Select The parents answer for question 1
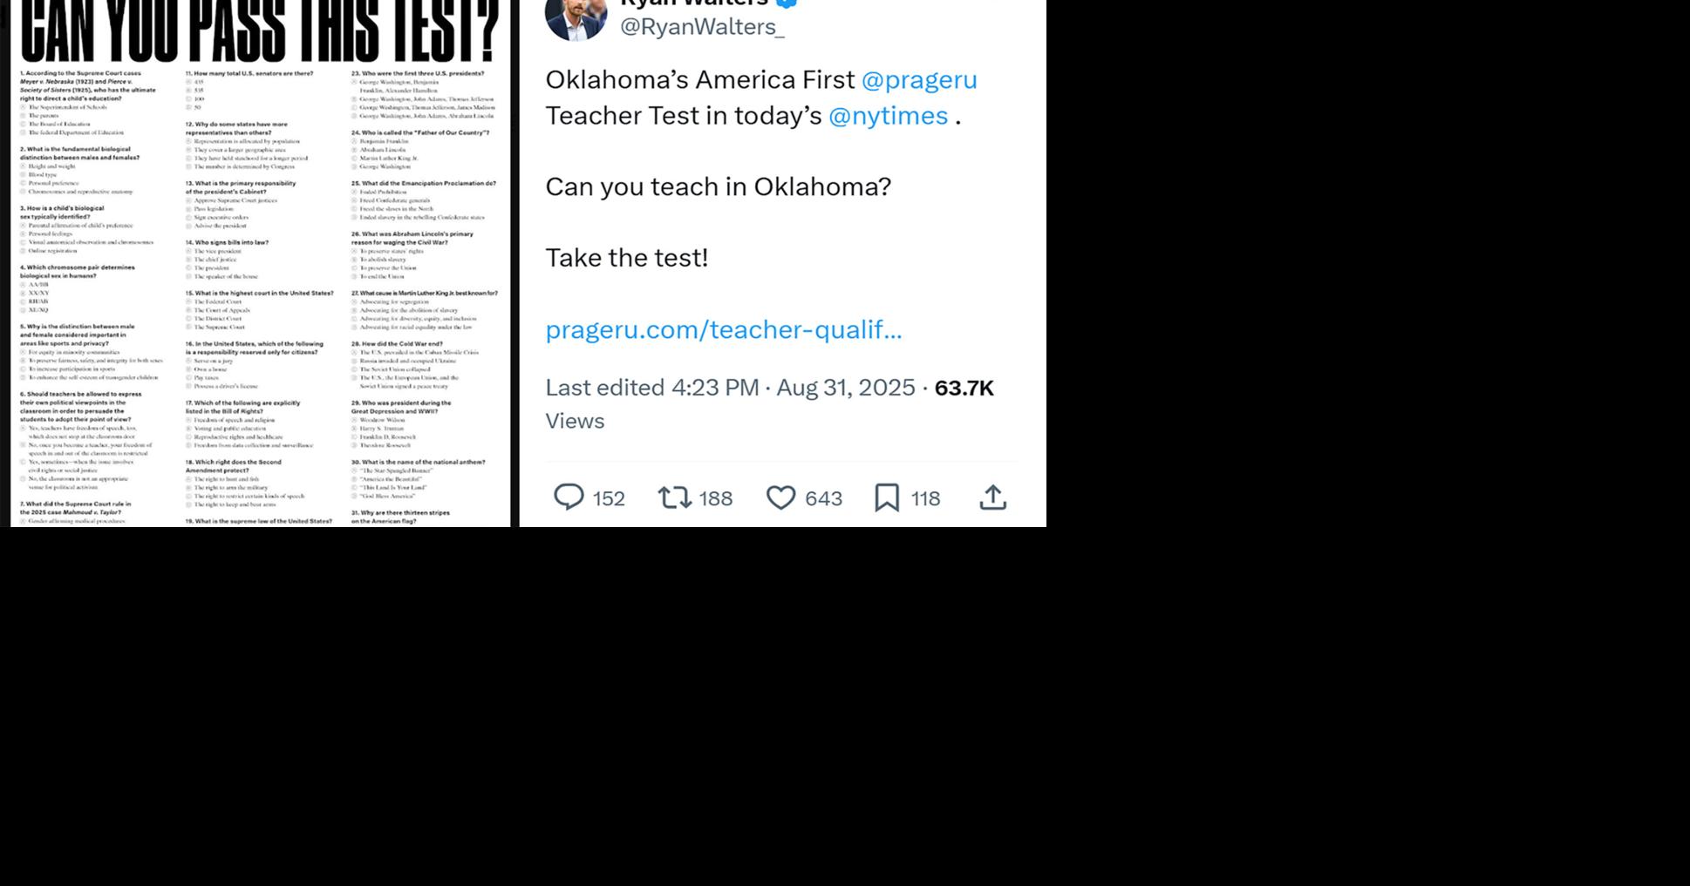1690x886 pixels. click(39, 115)
